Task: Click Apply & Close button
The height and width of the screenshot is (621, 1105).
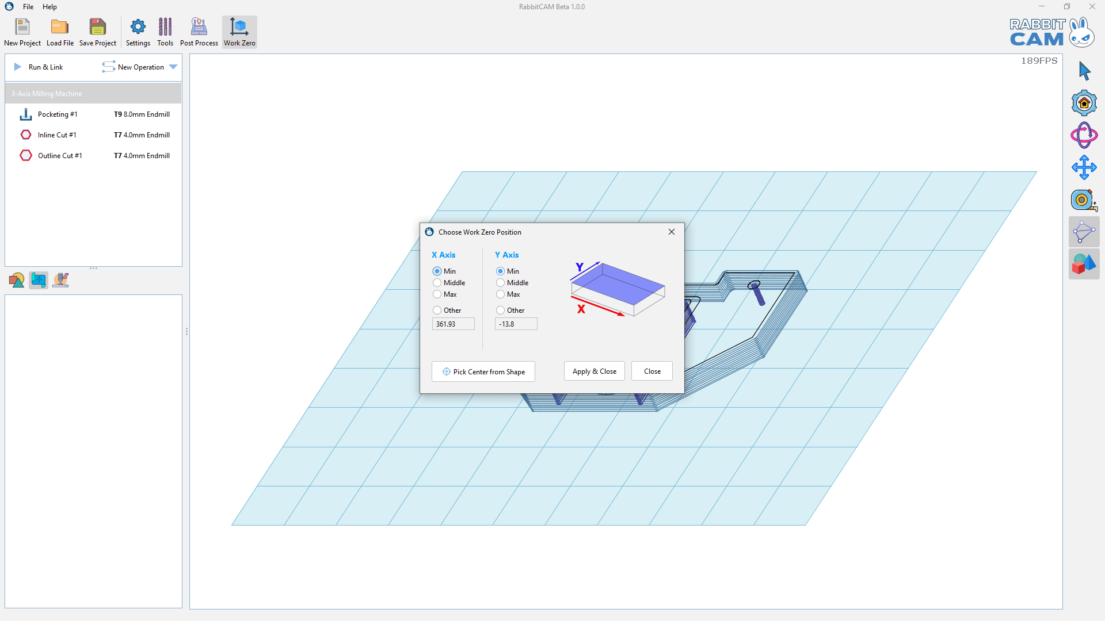Action: [594, 371]
